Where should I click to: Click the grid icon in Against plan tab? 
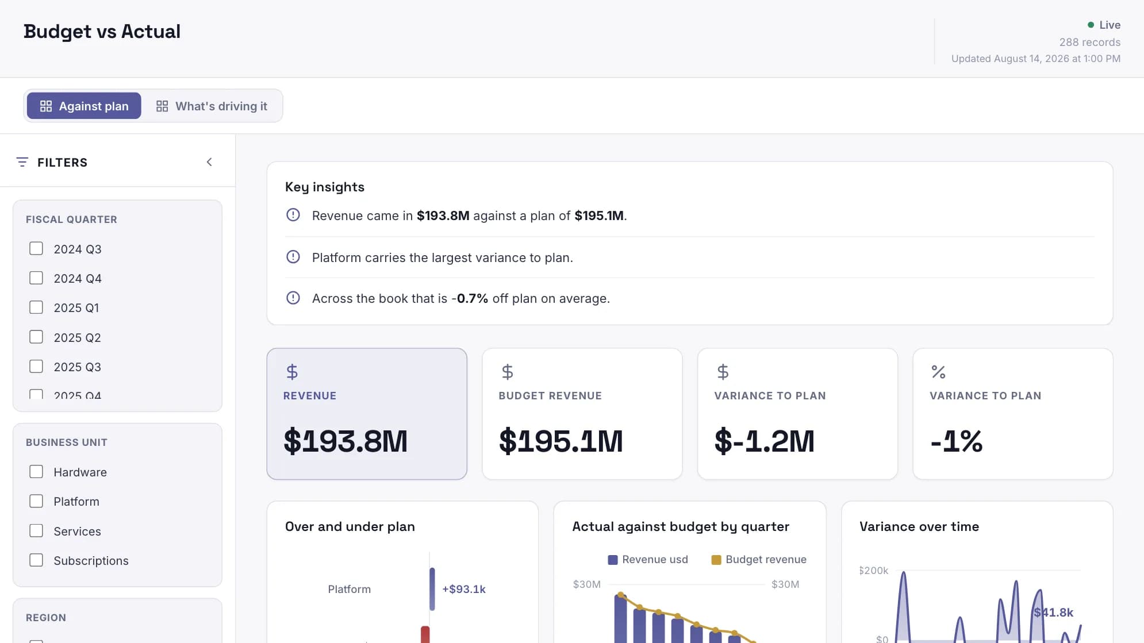[46, 106]
